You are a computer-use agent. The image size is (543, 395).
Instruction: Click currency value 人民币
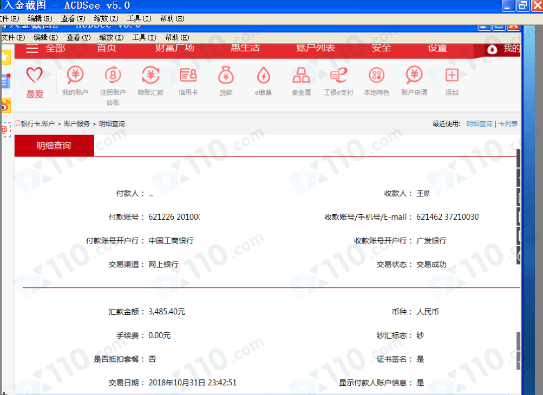[428, 312]
